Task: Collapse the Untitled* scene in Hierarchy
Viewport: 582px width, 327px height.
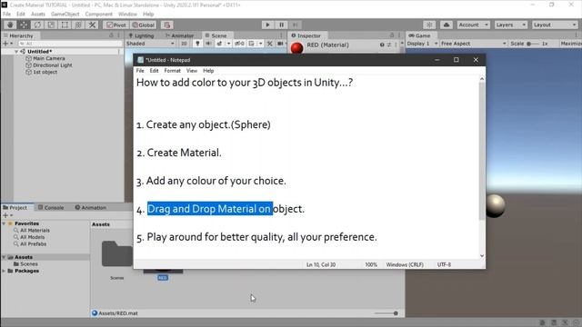Action: click(x=16, y=52)
